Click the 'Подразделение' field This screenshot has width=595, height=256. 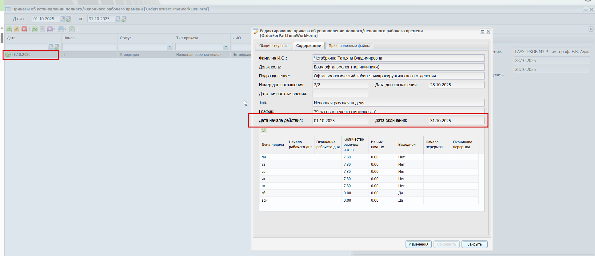point(398,76)
